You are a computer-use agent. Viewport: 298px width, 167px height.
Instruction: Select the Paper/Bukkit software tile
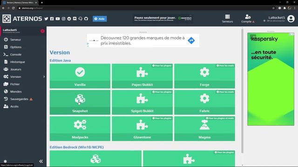tap(142, 76)
